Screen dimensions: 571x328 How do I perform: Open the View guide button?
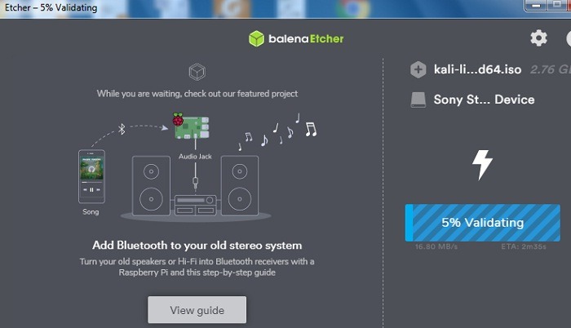pos(197,310)
